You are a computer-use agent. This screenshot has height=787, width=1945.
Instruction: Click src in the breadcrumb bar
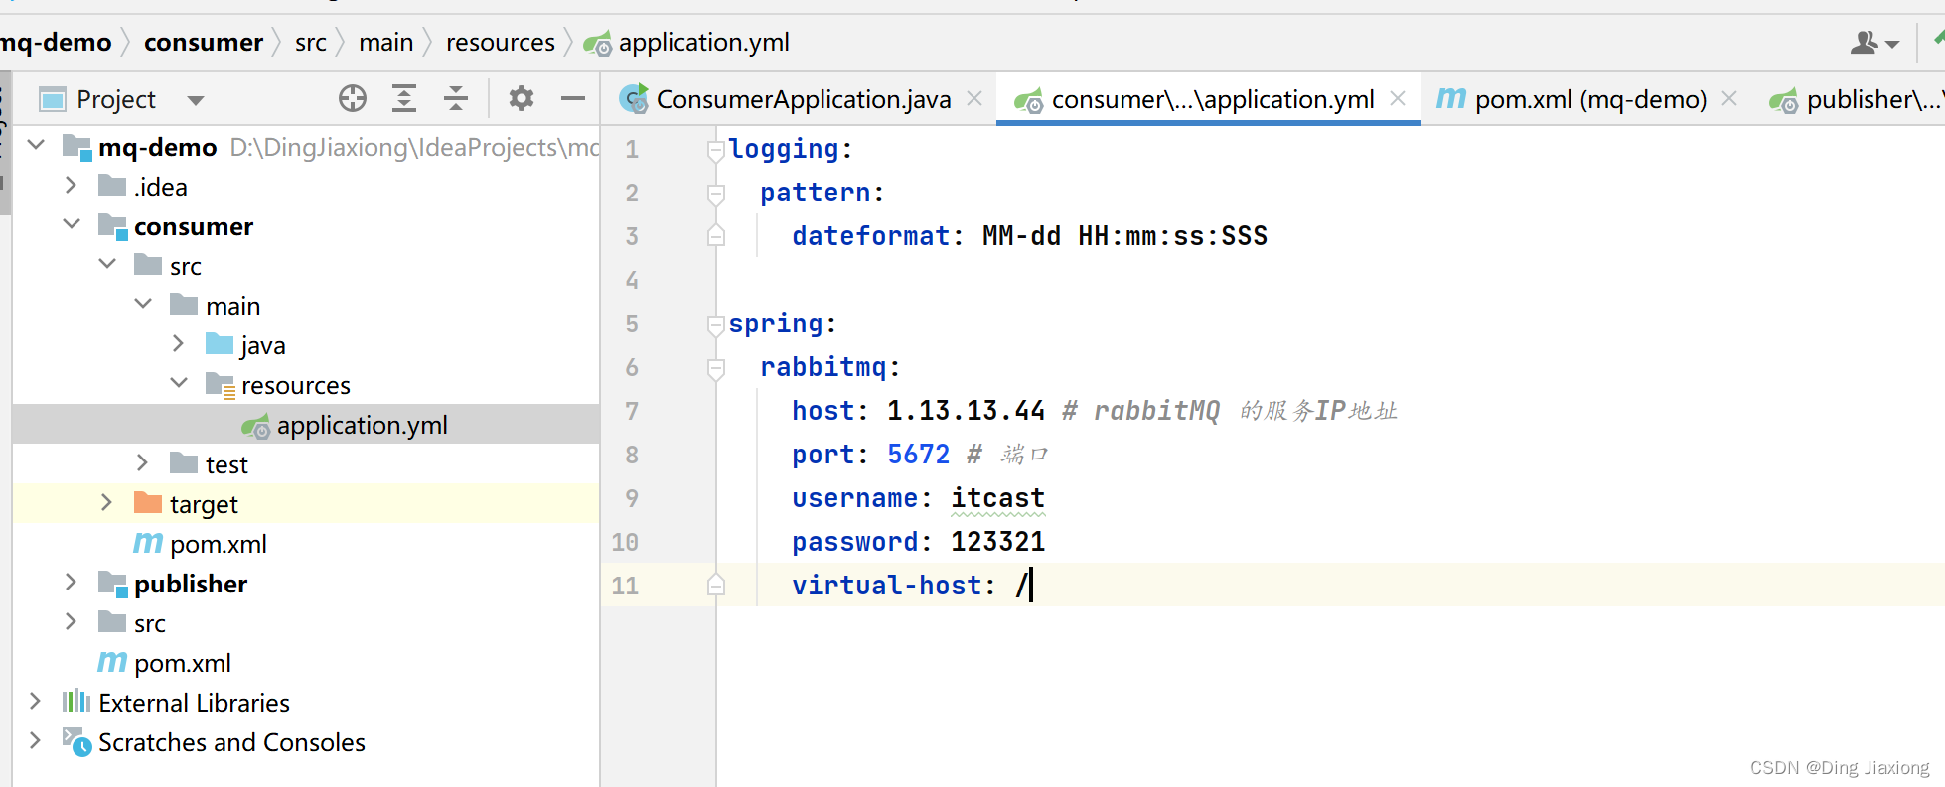point(311,43)
